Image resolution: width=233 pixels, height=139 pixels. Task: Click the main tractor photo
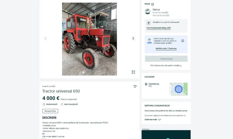[89, 39]
